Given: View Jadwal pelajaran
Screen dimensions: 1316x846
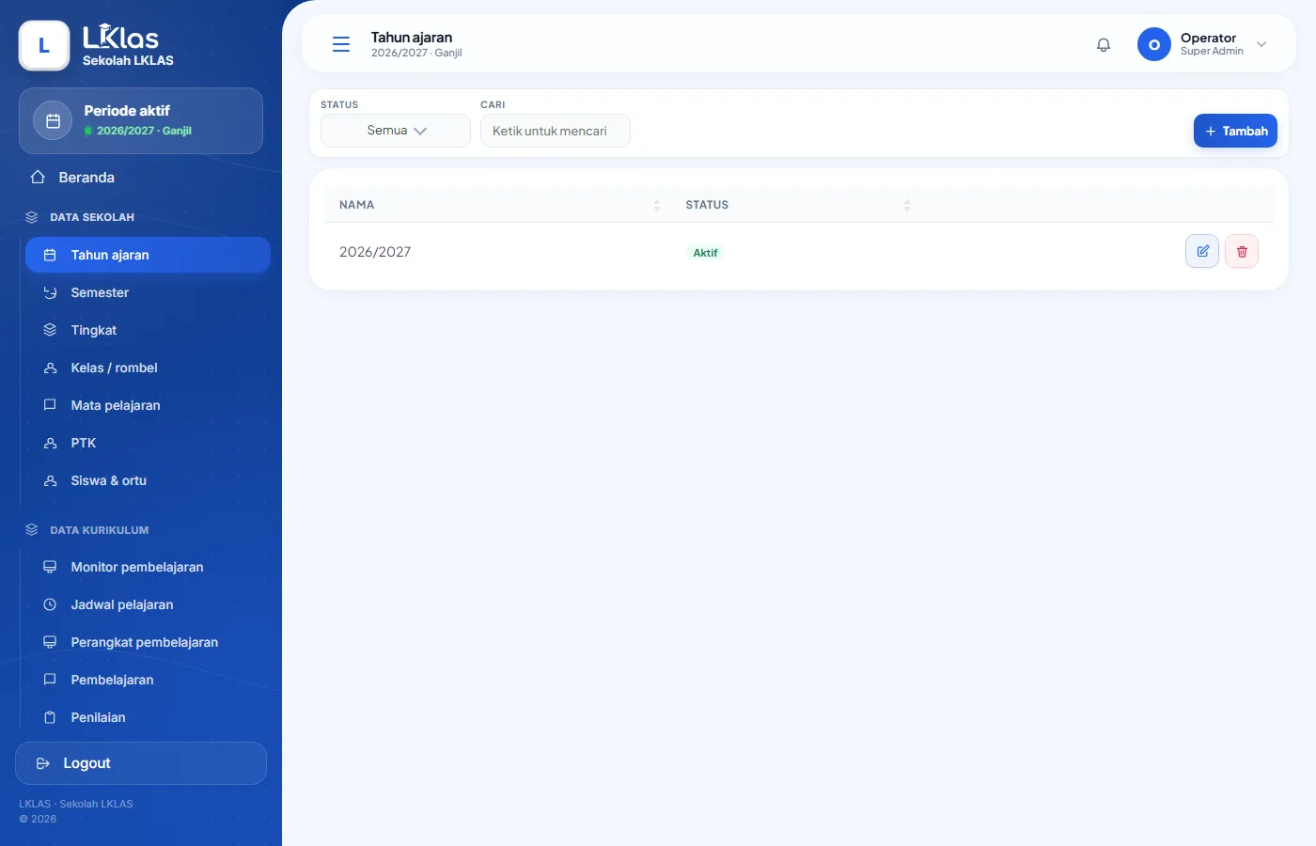Looking at the screenshot, I should (x=148, y=604).
